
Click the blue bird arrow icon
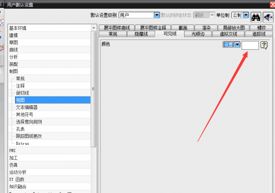pos(268,17)
